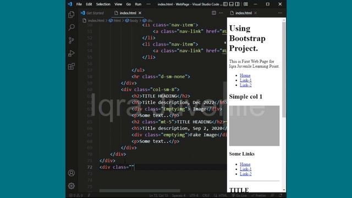352x198 pixels.
Task: Click first Link-1 in preview
Action: click(x=246, y=80)
